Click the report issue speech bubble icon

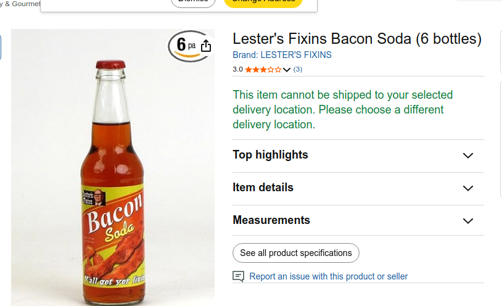pos(239,276)
